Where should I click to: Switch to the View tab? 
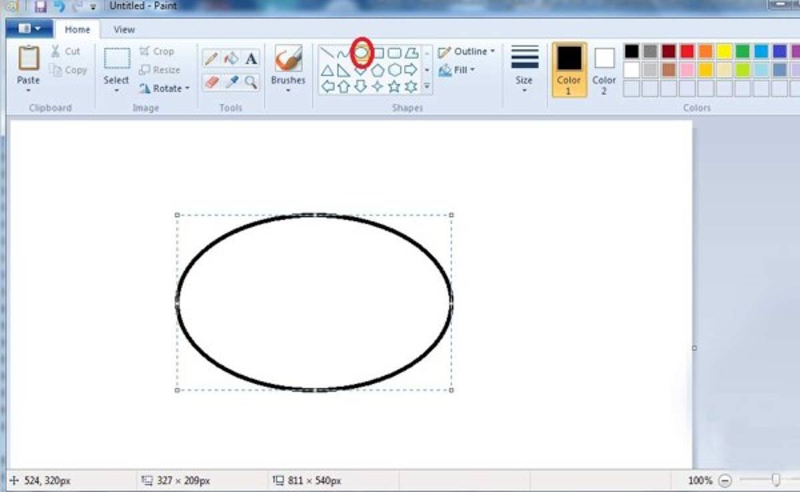click(x=124, y=29)
